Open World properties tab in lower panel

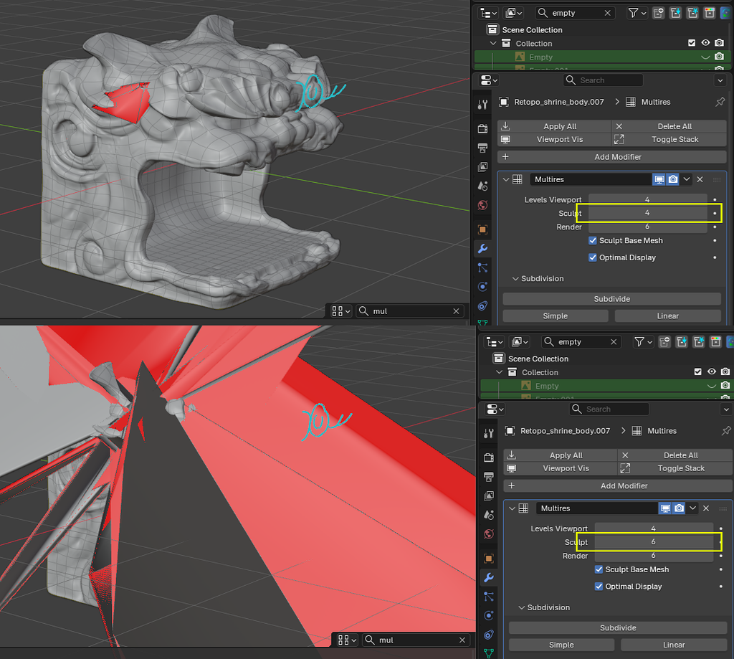click(x=489, y=534)
